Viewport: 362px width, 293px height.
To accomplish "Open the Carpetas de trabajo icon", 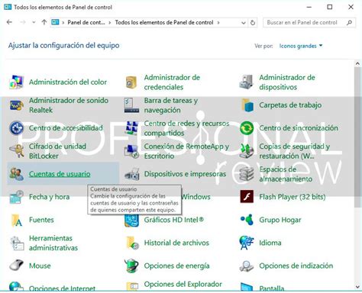I will click(247, 105).
